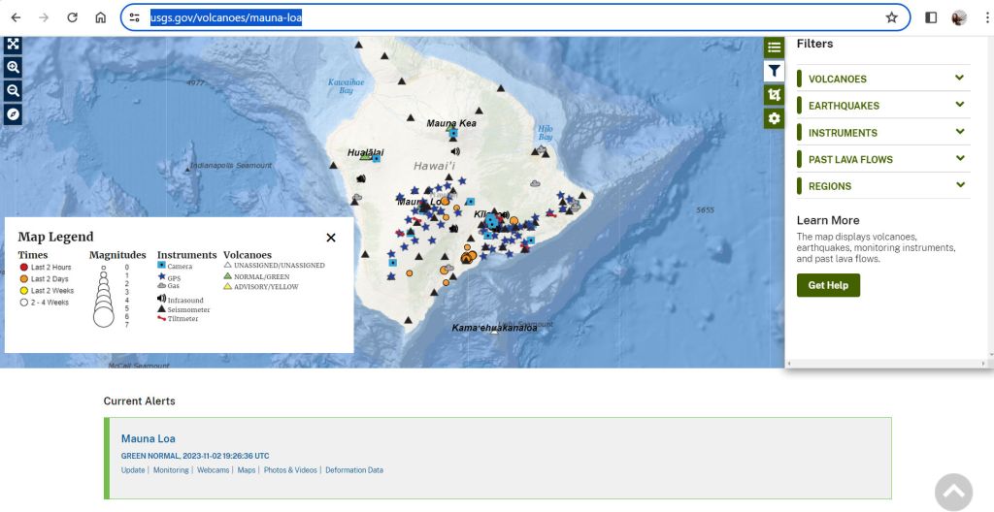This screenshot has width=994, height=512.
Task: Expand the Instruments filter section
Action: [x=882, y=133]
